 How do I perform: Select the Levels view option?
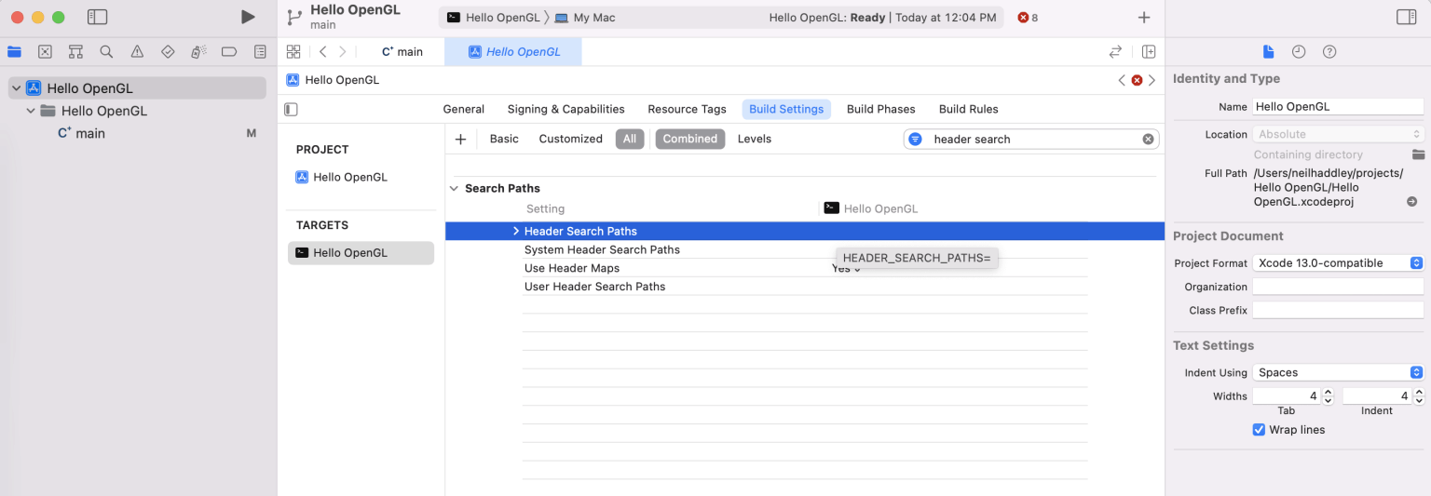click(x=755, y=139)
